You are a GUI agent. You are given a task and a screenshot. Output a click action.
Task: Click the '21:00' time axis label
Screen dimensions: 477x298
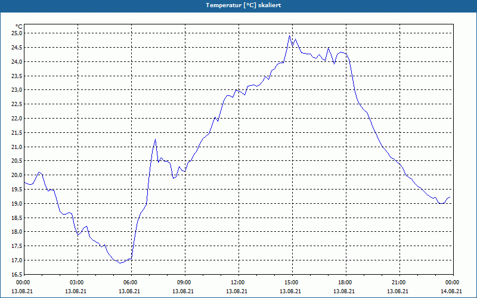399,283
